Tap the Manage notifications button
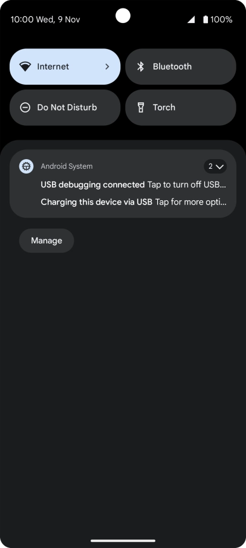This screenshot has height=548, width=246. tap(47, 241)
